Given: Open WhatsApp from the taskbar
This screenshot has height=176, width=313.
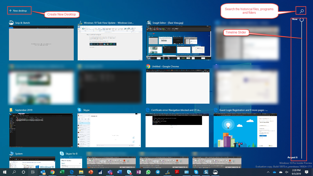Looking at the screenshot, I should pos(149,172).
